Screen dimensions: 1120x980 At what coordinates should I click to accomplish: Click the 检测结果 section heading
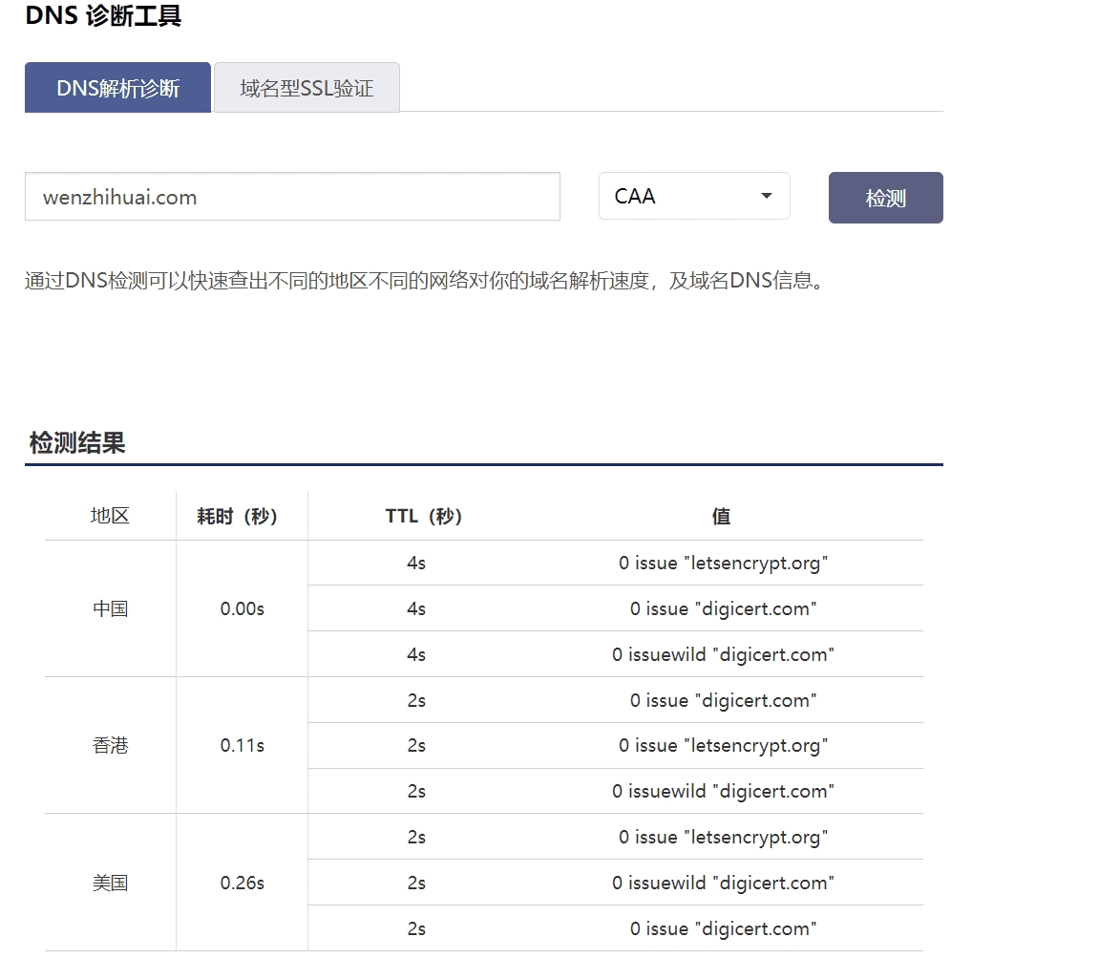point(77,443)
